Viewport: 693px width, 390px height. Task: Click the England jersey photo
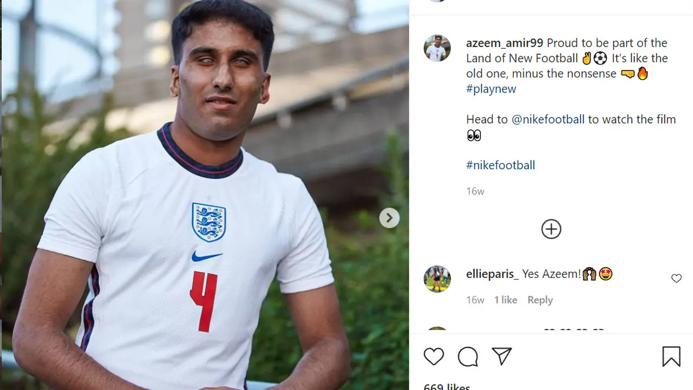205,195
